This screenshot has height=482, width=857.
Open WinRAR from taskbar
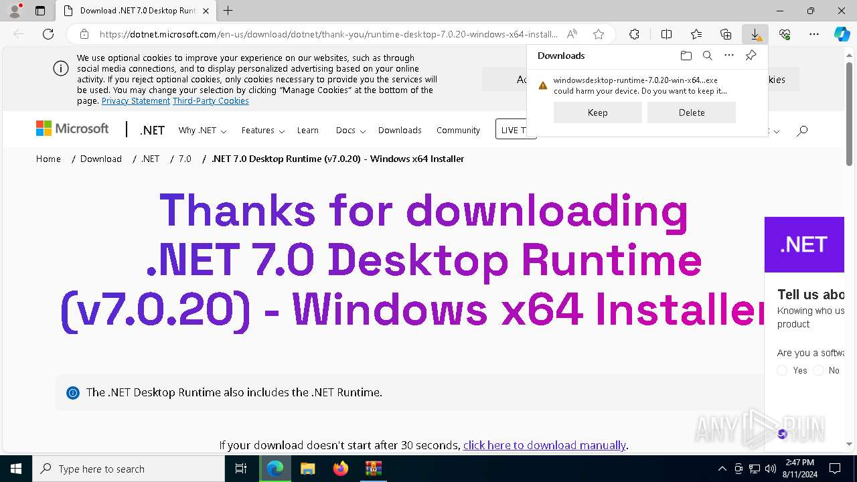[373, 469]
